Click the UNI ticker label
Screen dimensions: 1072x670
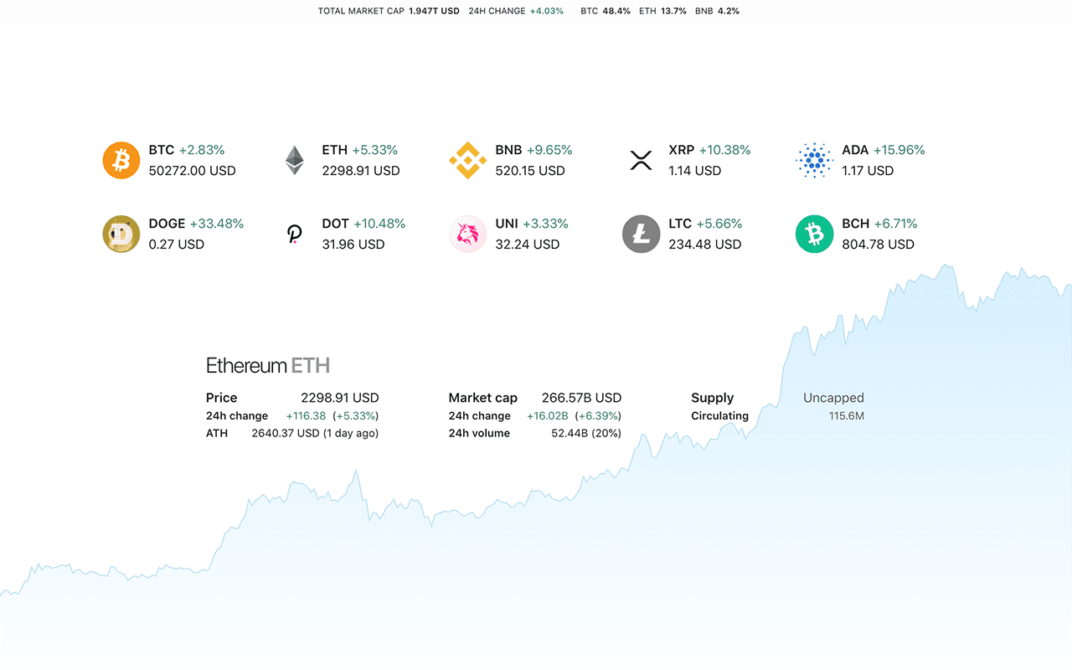pos(507,224)
